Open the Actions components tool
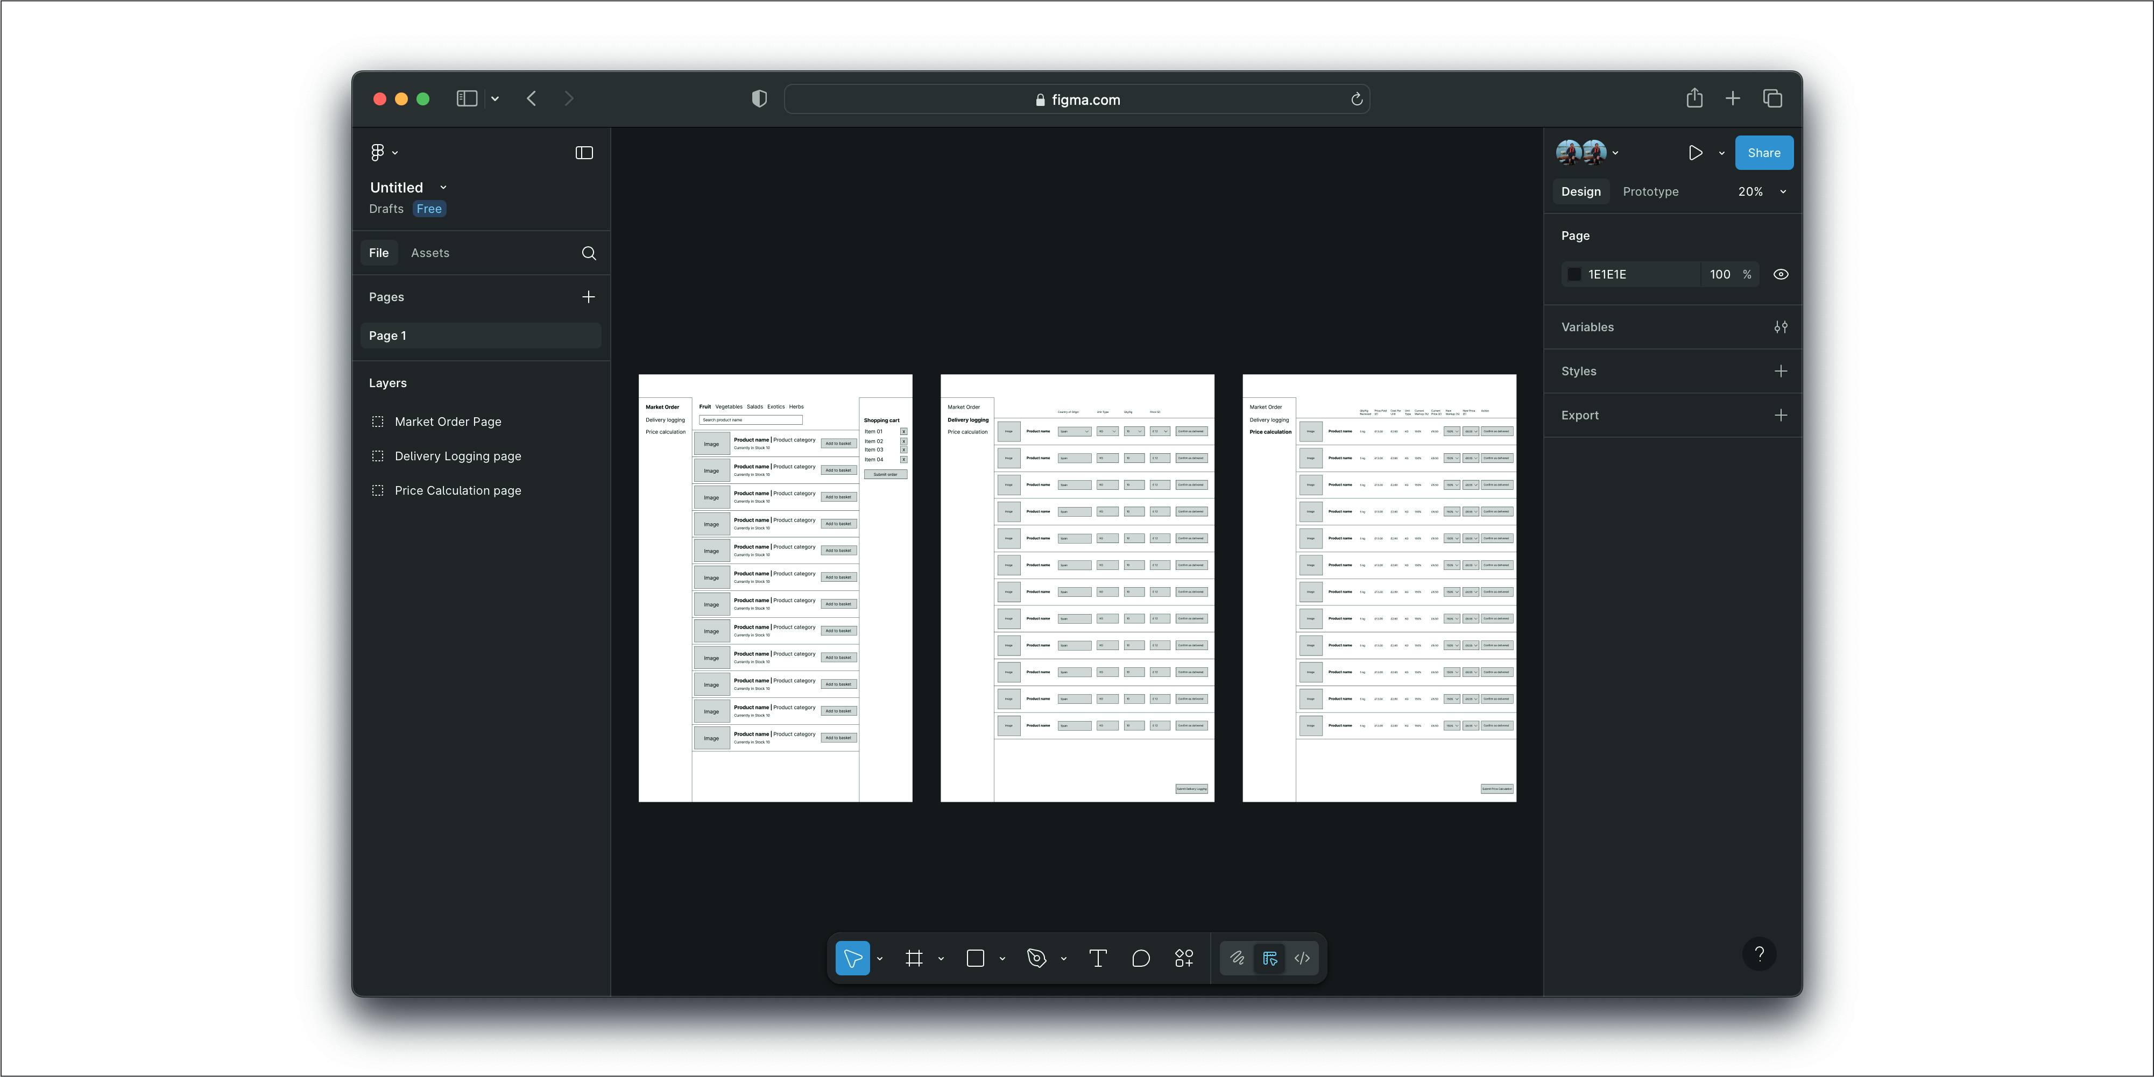Image resolution: width=2154 pixels, height=1077 pixels. (x=1184, y=958)
